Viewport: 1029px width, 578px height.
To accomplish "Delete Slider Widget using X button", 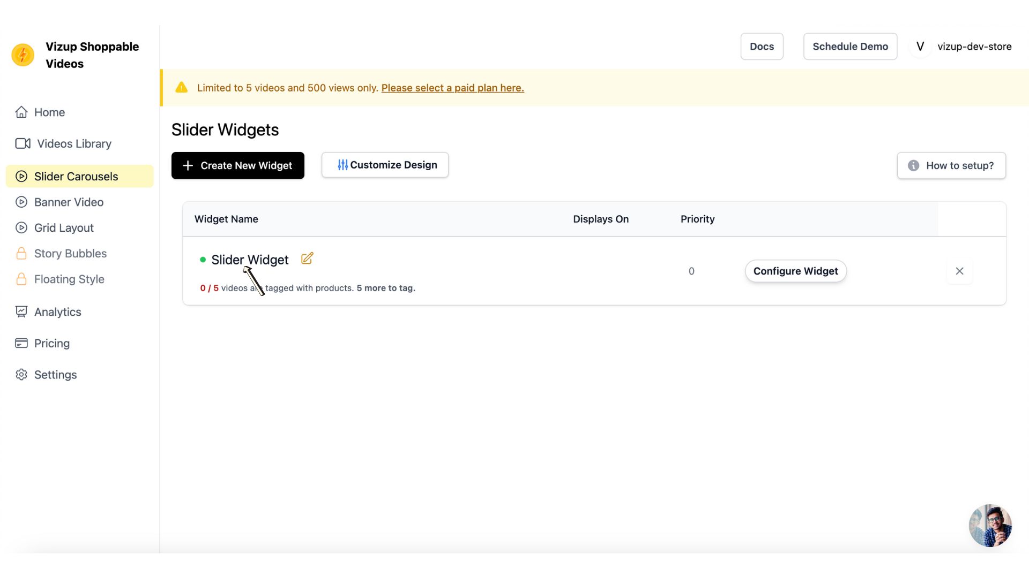I will (x=959, y=271).
